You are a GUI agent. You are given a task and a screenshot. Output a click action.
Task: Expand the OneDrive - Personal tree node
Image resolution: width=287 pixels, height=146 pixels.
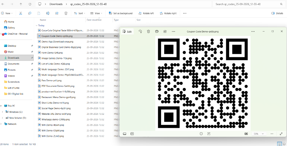[1, 34]
